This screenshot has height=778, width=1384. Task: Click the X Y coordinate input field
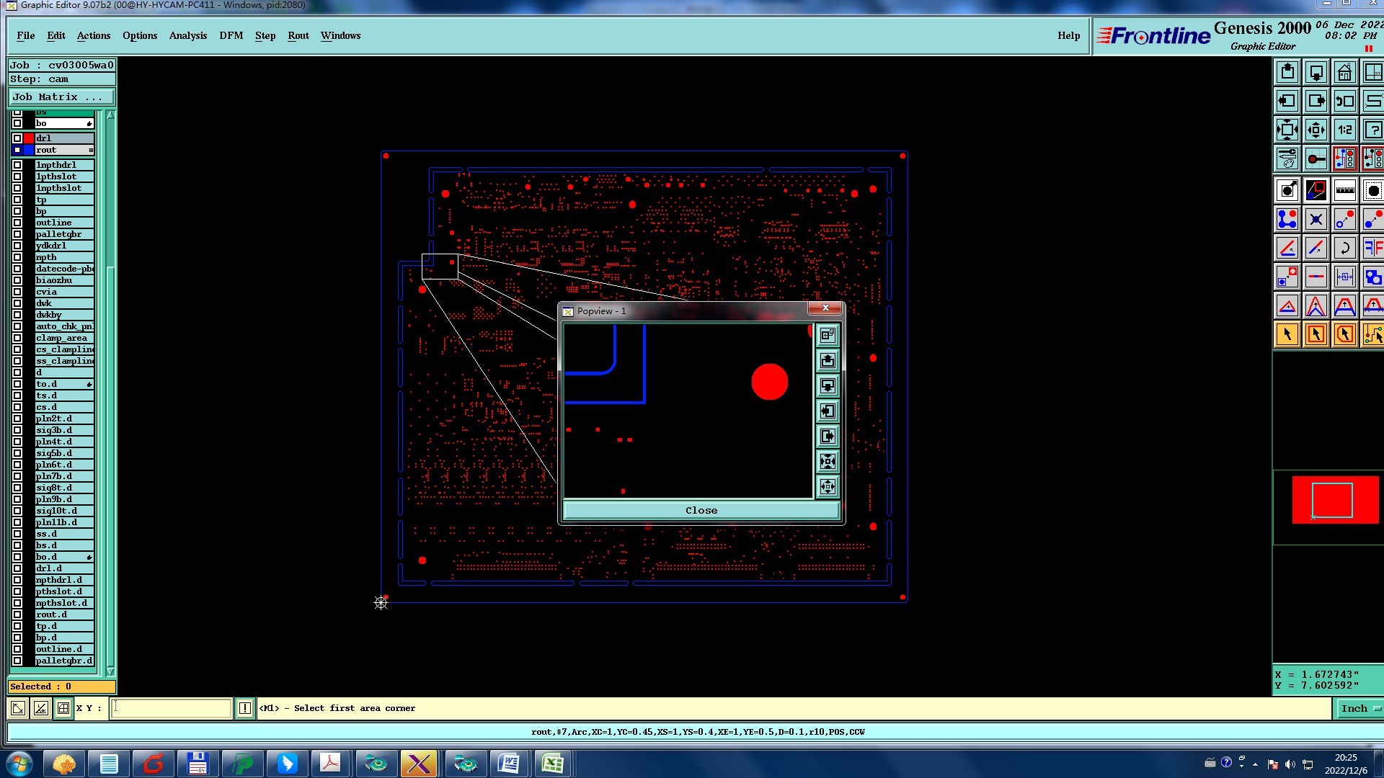click(x=172, y=709)
